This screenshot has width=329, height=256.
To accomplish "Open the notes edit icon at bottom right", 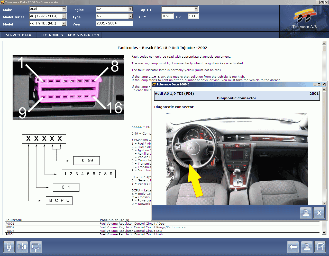I will coord(320,247).
